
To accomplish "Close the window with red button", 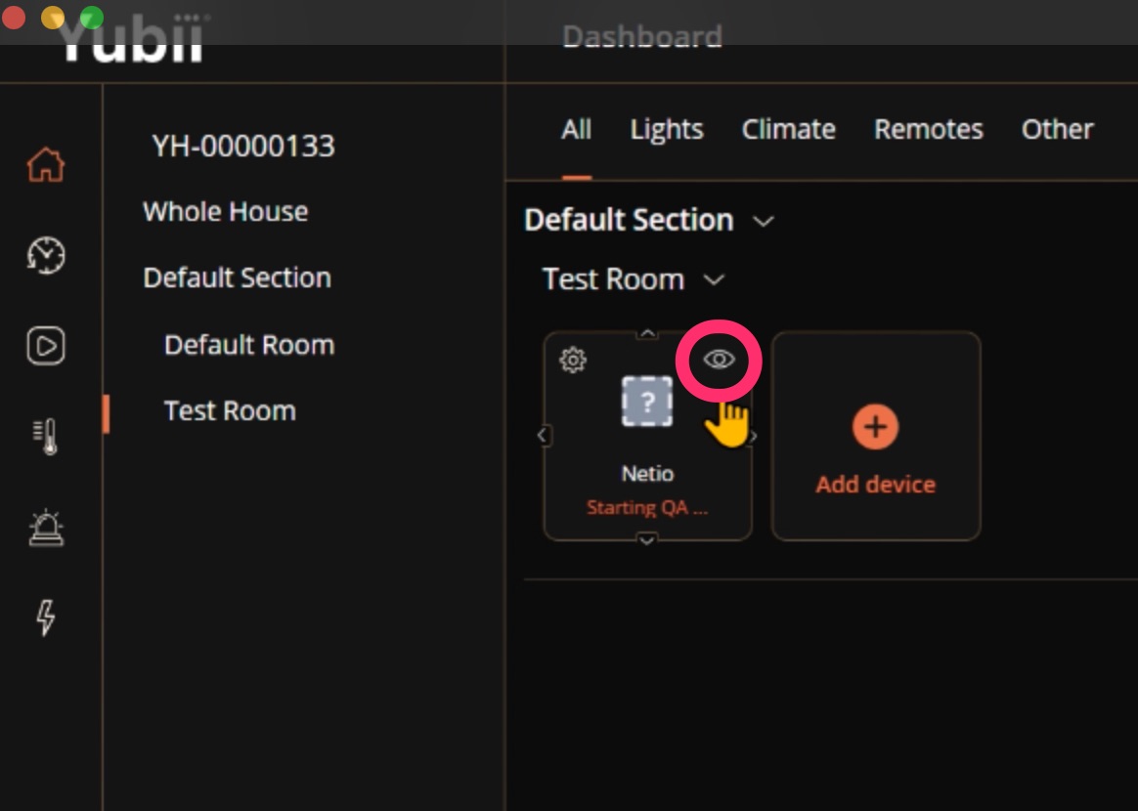I will tap(14, 17).
